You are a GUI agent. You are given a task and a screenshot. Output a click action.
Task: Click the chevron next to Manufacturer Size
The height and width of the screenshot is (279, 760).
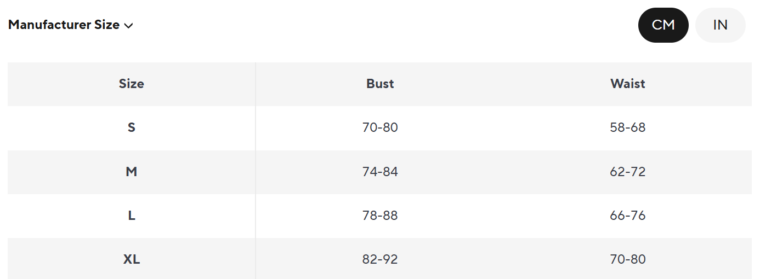[129, 26]
